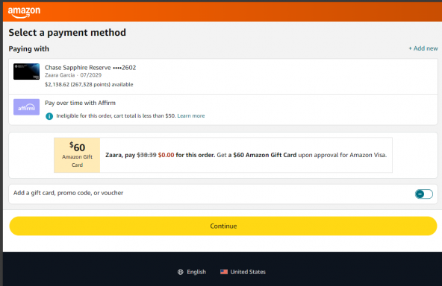This screenshot has width=442, height=286.
Task: Click the Select a payment method heading
Action: coord(67,33)
